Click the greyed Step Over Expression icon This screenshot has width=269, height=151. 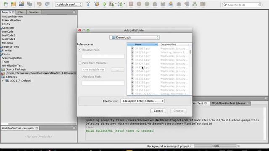[155, 4]
